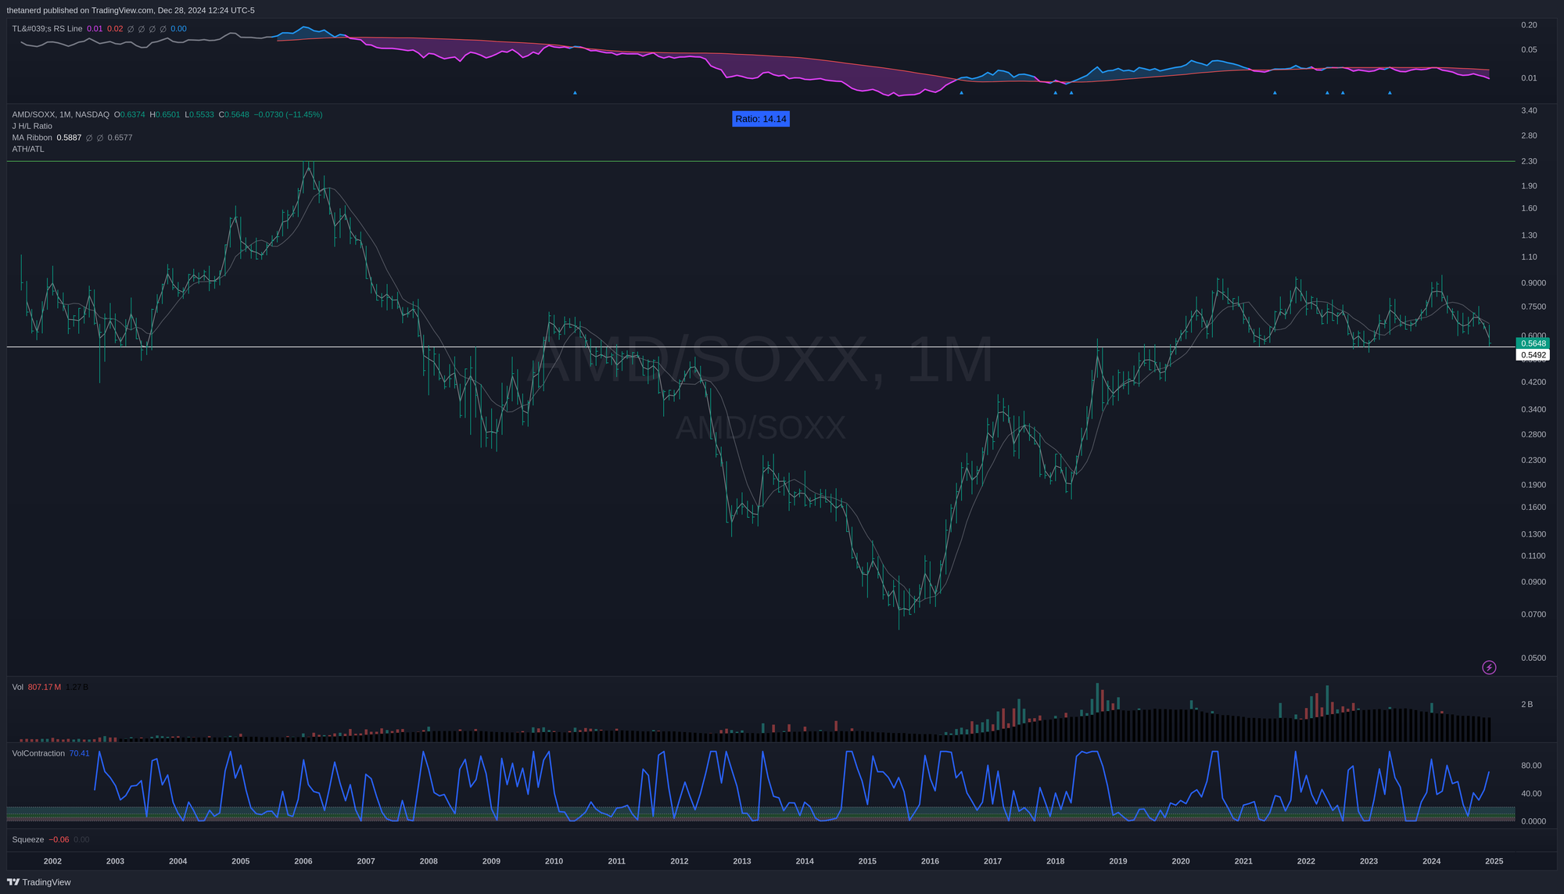Click the 2010 year label on time axis
Image resolution: width=1564 pixels, height=894 pixels.
554,861
